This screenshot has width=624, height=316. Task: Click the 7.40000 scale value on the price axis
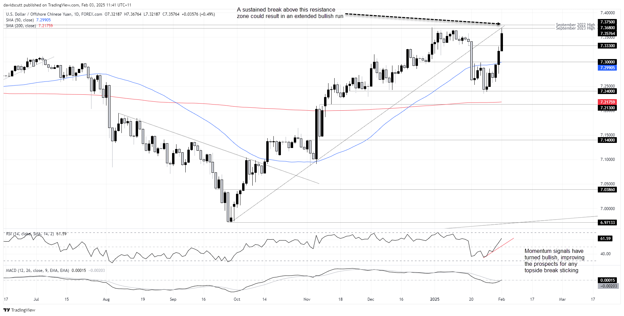607,13
